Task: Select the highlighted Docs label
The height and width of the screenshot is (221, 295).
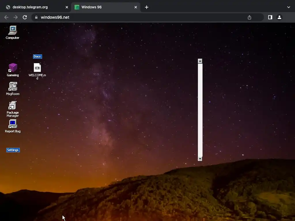Action: 37,56
